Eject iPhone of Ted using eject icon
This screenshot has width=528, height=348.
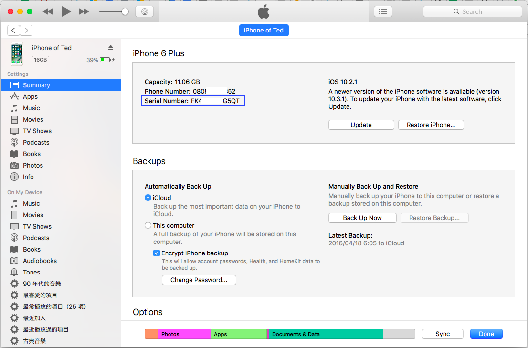[111, 47]
